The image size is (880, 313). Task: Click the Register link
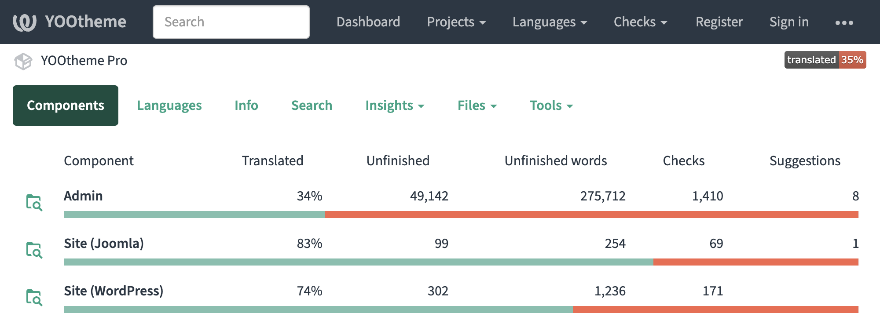[x=719, y=22]
